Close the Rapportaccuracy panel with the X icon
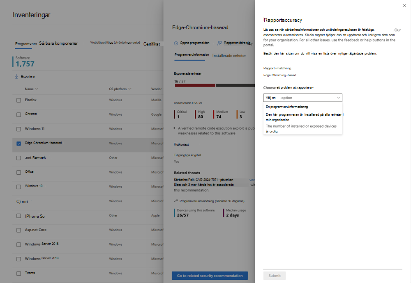Viewport: 411px width, 283px height. [x=404, y=5]
